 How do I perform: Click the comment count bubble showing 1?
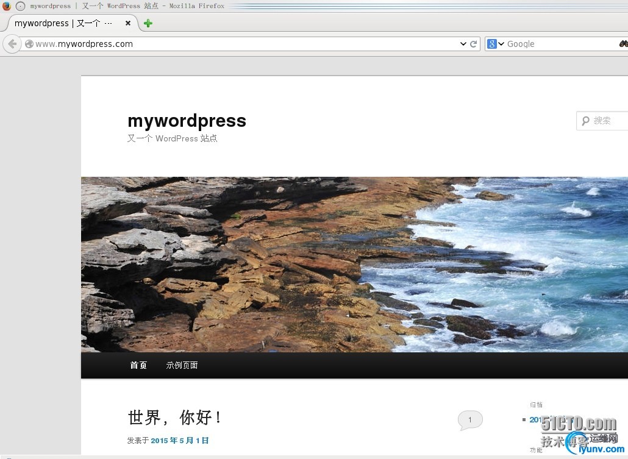(470, 420)
